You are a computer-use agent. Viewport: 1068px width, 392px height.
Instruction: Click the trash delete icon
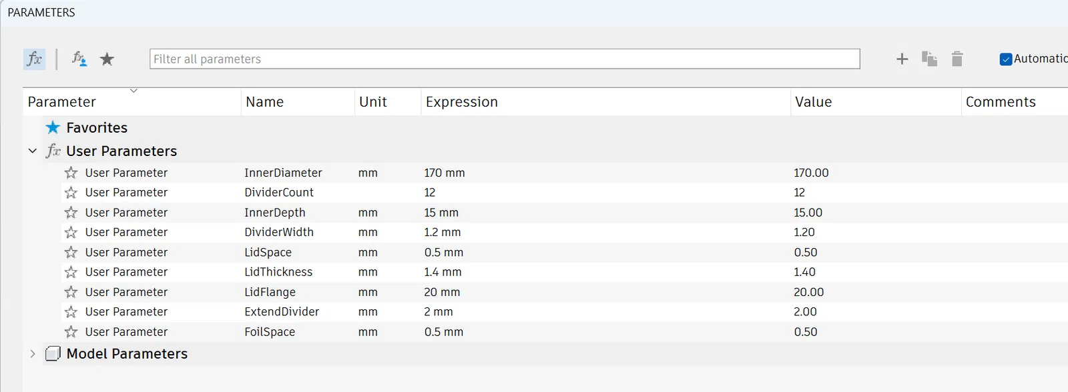coord(957,59)
